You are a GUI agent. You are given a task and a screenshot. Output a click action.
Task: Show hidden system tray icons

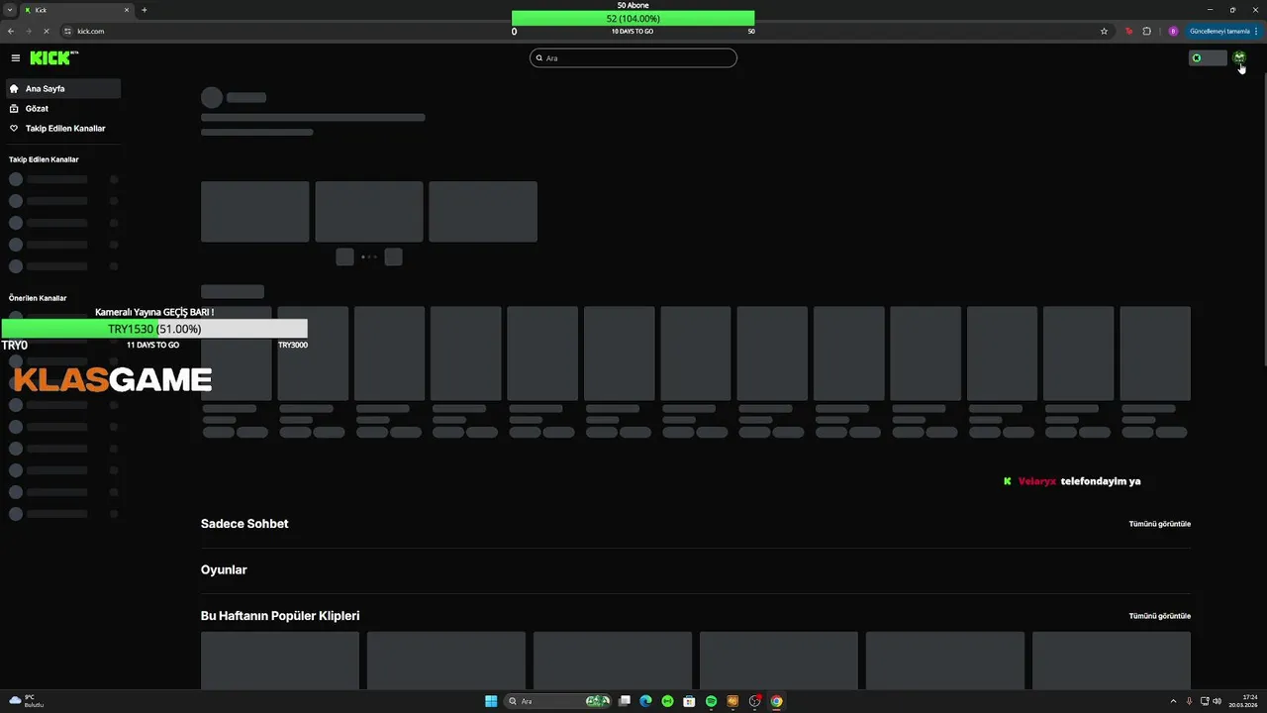[x=1173, y=701]
